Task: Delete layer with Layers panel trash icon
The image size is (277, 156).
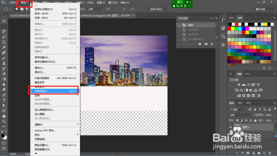Action: coord(270,153)
